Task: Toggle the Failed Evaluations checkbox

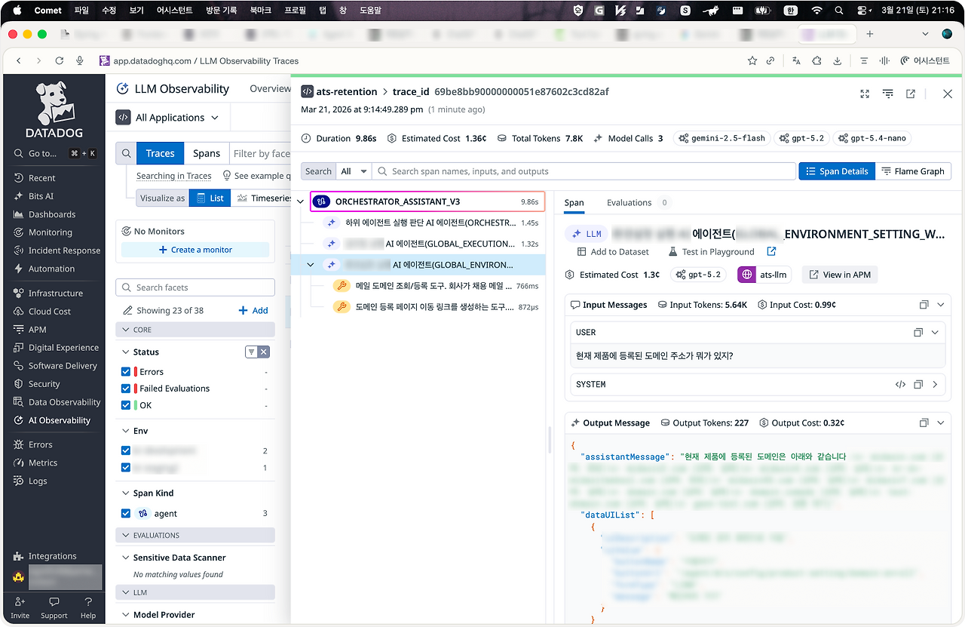Action: pyautogui.click(x=126, y=389)
